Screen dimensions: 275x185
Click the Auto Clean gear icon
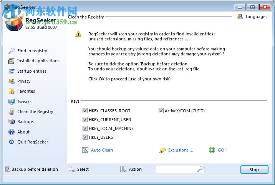coord(85,150)
